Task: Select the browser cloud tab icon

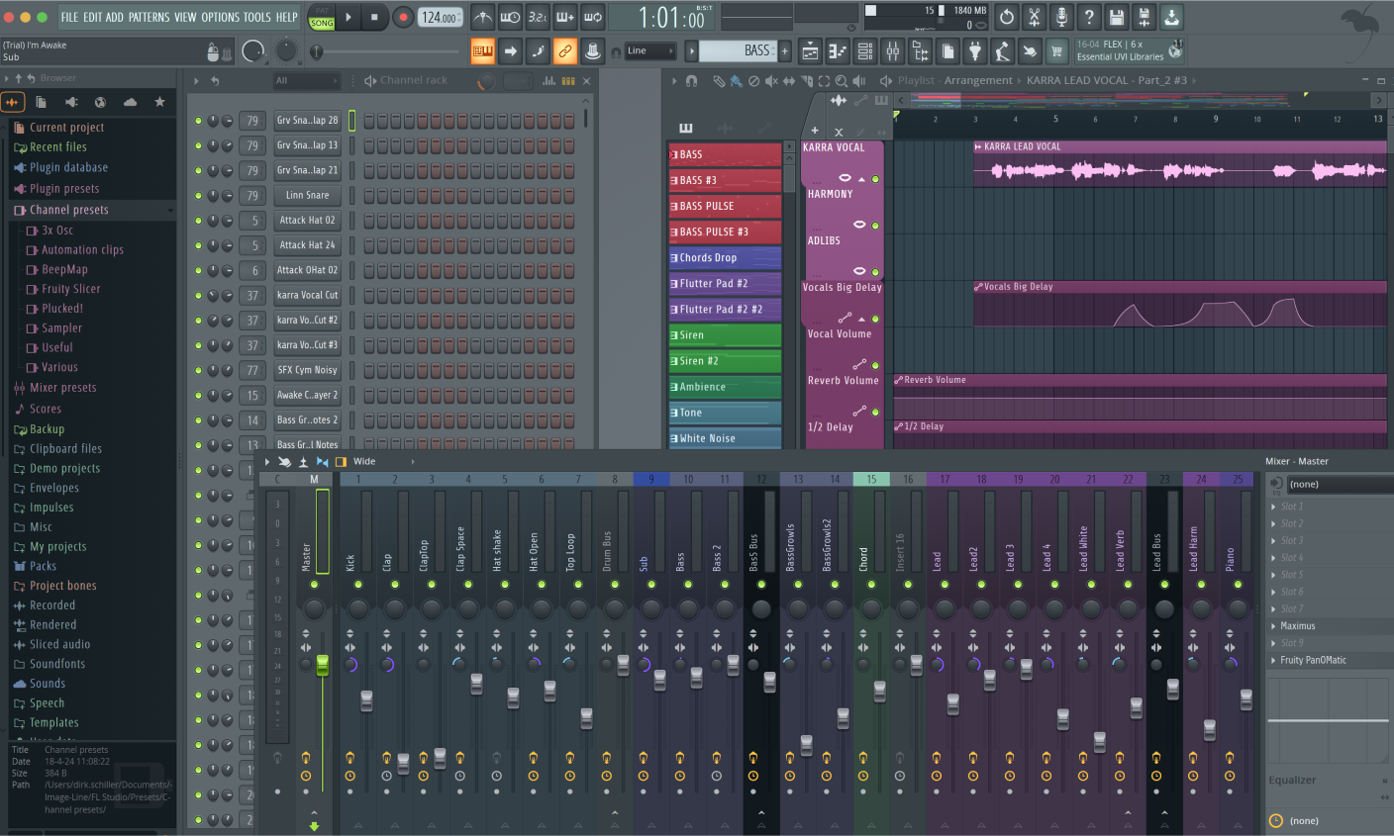Action: coord(130,102)
